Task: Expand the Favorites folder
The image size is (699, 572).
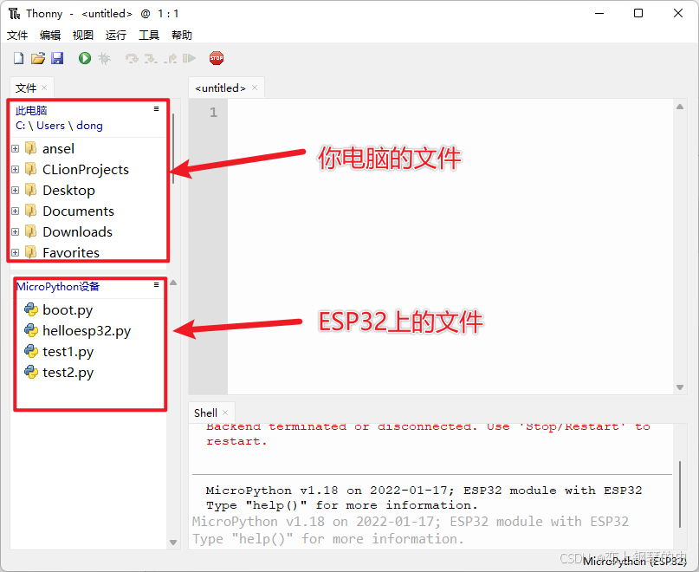Action: coord(15,252)
